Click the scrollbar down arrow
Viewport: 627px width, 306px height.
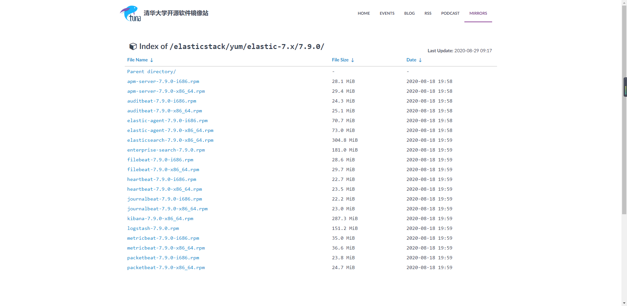(x=624, y=303)
